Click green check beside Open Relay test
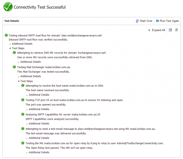This screenshot has height=159, width=183. [23, 143]
